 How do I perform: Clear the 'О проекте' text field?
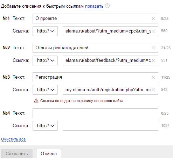(x=153, y=19)
